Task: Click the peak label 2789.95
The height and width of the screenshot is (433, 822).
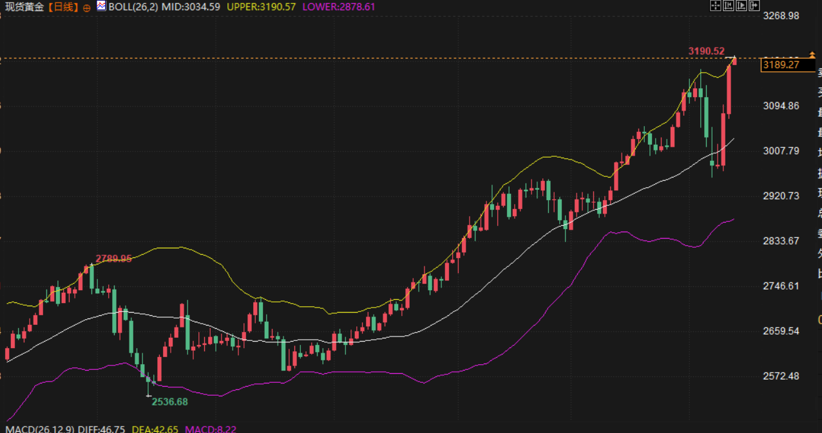Action: (x=114, y=259)
